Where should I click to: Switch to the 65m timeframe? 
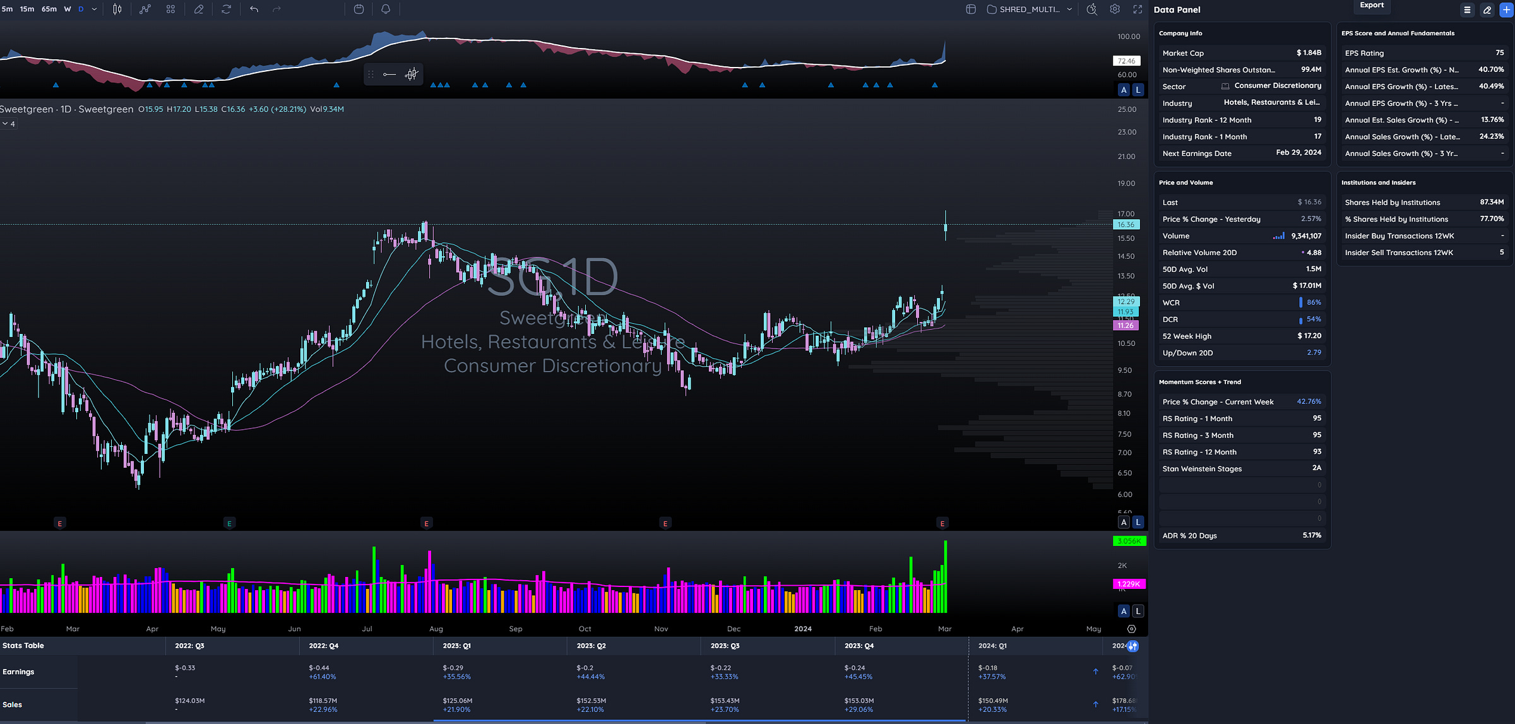49,9
